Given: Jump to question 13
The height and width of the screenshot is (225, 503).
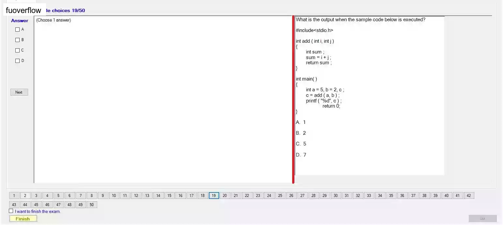Looking at the screenshot, I should click(147, 196).
